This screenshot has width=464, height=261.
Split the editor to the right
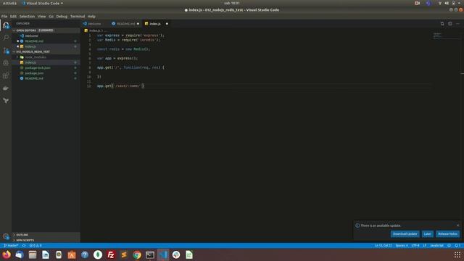[449, 24]
